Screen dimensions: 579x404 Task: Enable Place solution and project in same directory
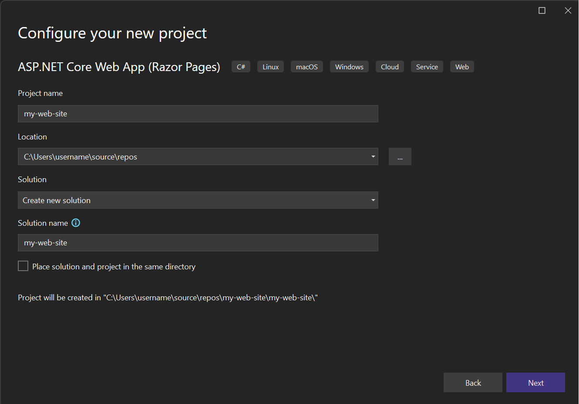tap(23, 266)
